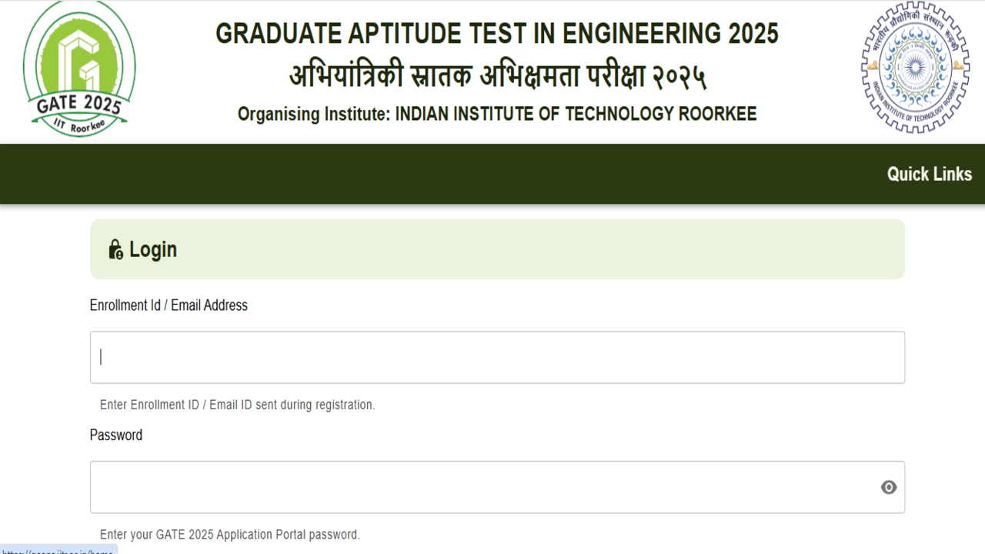This screenshot has width=985, height=554.
Task: Focus the Enrollment Id / Email Address field
Action: click(x=497, y=357)
